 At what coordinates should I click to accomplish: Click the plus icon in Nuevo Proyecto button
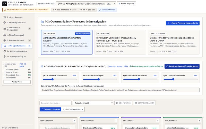tap(119, 4)
